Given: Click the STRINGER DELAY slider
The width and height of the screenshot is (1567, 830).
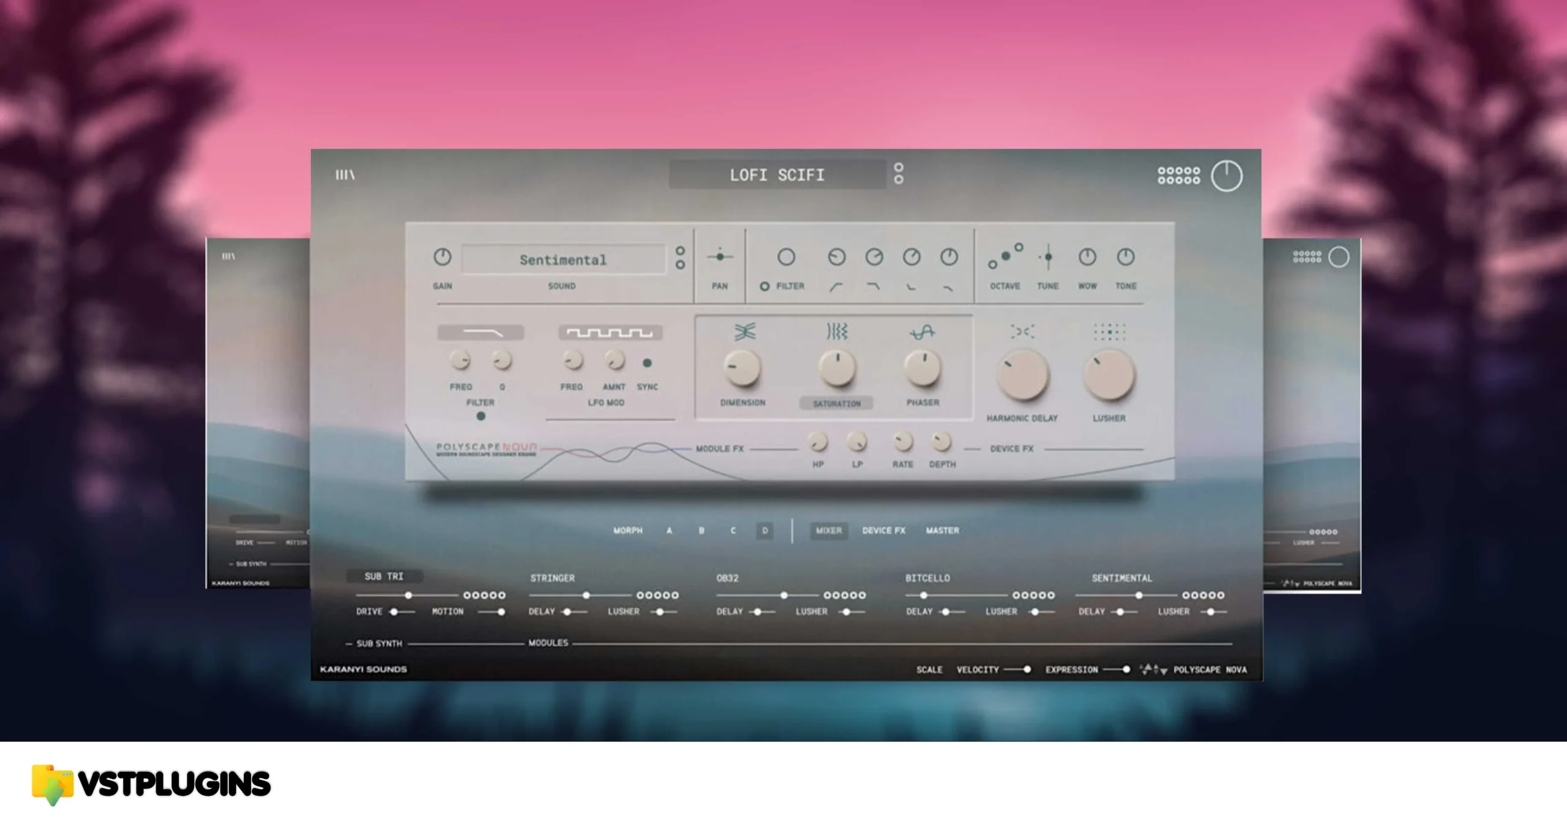Looking at the screenshot, I should (x=574, y=612).
